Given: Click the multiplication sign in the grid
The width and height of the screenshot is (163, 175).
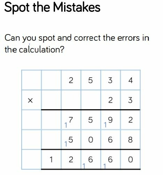Looking at the screenshot, I should [30, 101].
